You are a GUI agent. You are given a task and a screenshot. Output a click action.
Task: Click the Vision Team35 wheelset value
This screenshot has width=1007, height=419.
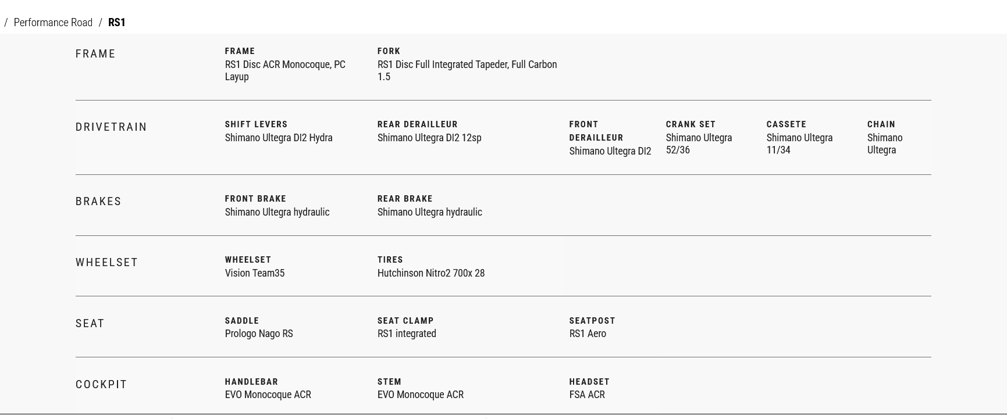coord(254,273)
